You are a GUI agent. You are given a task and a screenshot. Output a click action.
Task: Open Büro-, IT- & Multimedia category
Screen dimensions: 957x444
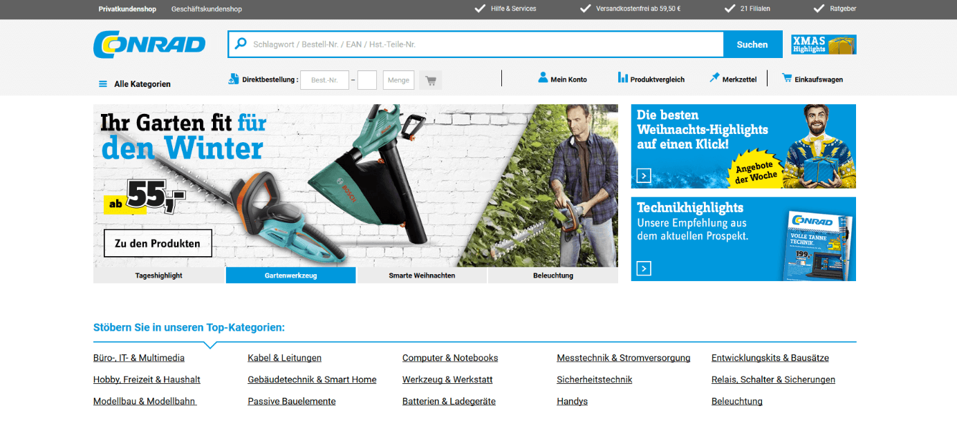pyautogui.click(x=139, y=358)
